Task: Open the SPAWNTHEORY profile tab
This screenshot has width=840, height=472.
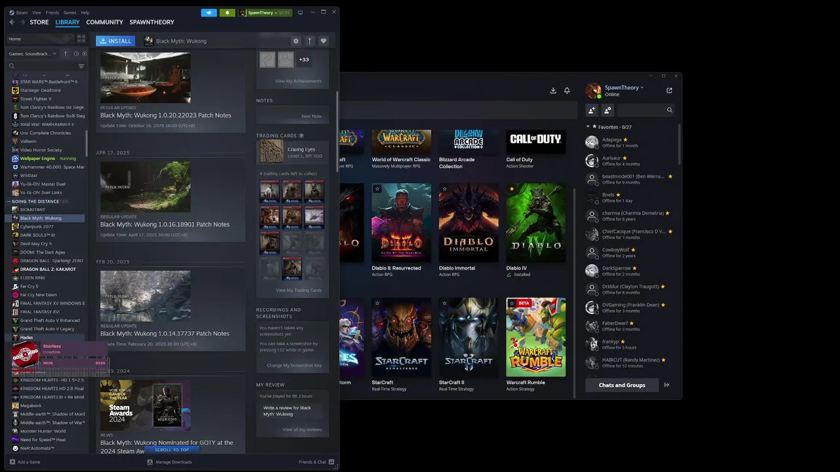Action: [152, 22]
